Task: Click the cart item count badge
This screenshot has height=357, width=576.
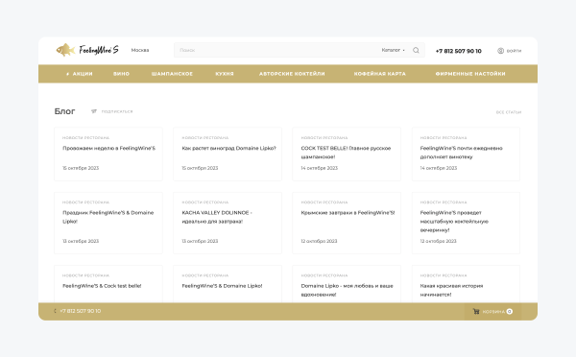Action: pos(510,312)
